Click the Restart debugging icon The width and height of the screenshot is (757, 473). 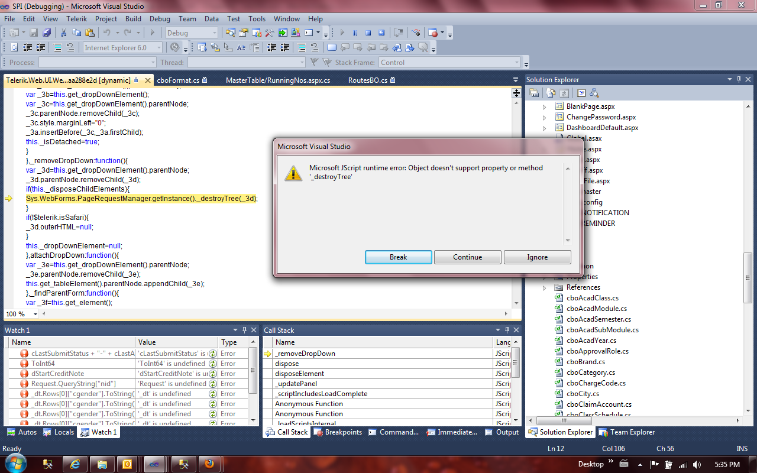point(381,33)
